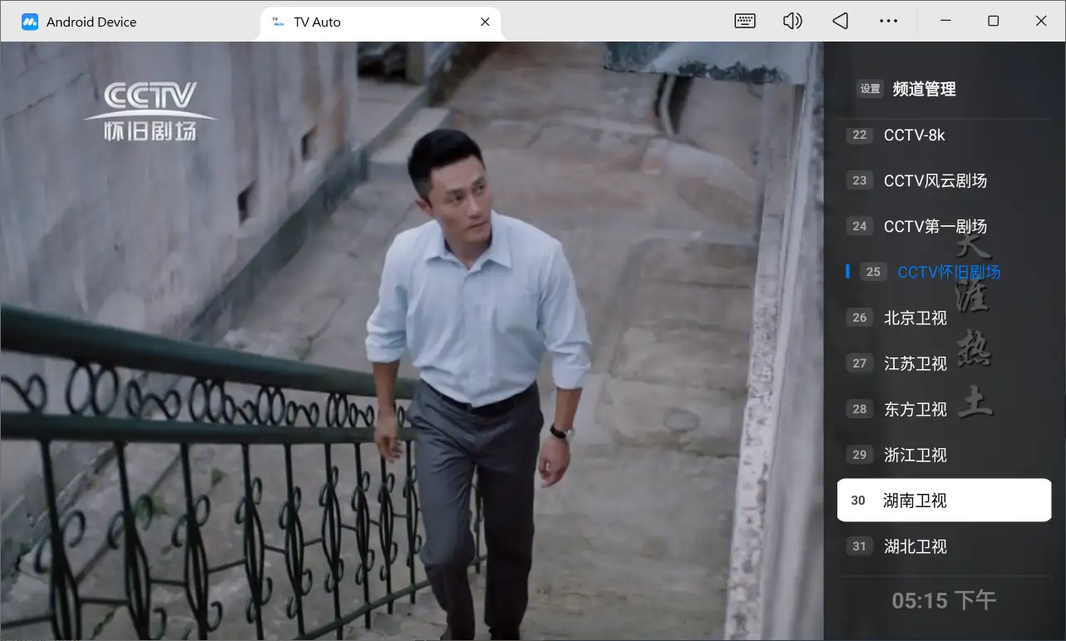
Task: Switch to channel 31 湖北卫视
Action: click(915, 546)
